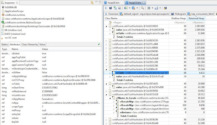Select FastHashtable @ 0x14a34dd8 row

tap(154, 58)
